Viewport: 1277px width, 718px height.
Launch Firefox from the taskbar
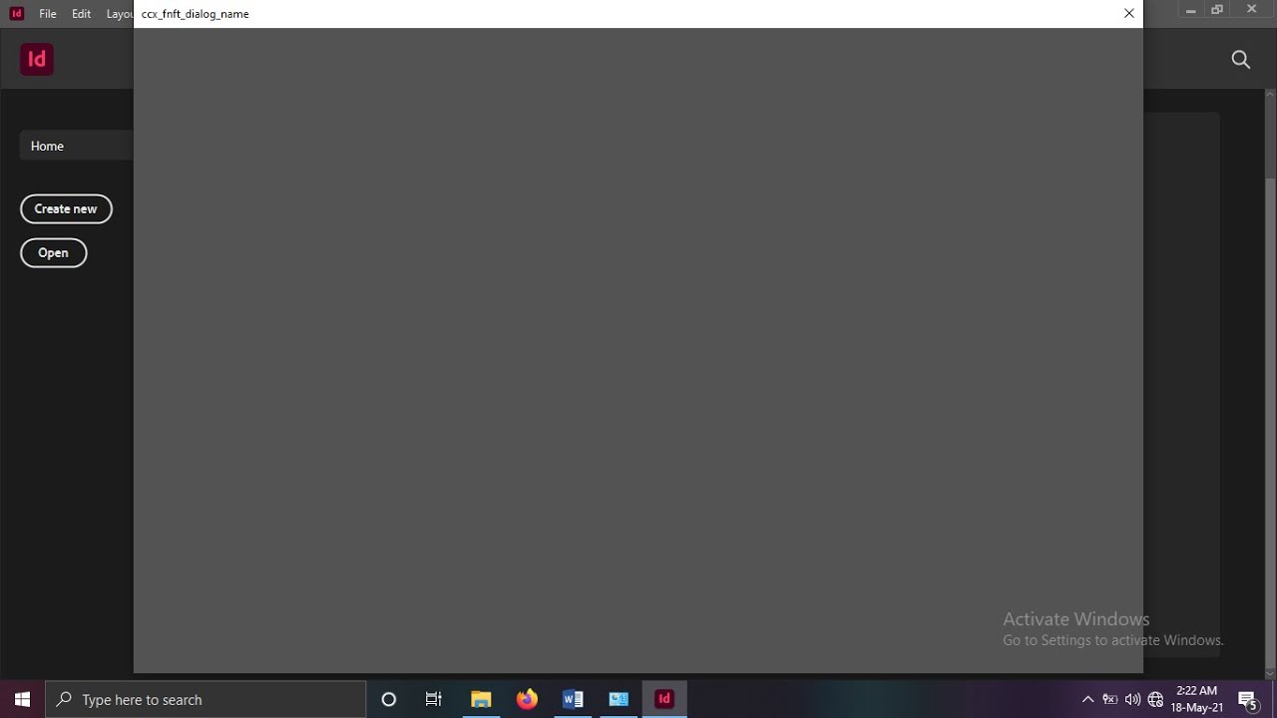[527, 699]
